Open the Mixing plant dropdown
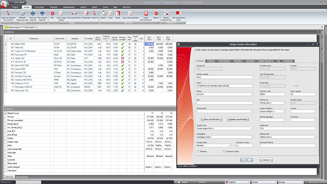327x184 pixels. point(252,111)
